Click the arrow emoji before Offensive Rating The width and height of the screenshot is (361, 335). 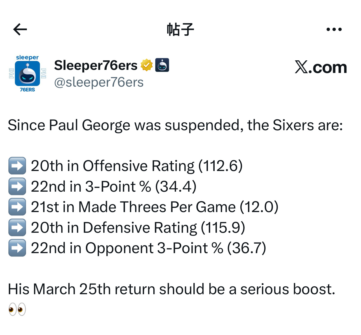point(17,166)
